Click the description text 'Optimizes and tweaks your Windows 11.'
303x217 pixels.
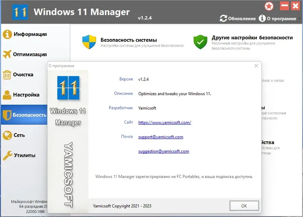point(175,94)
